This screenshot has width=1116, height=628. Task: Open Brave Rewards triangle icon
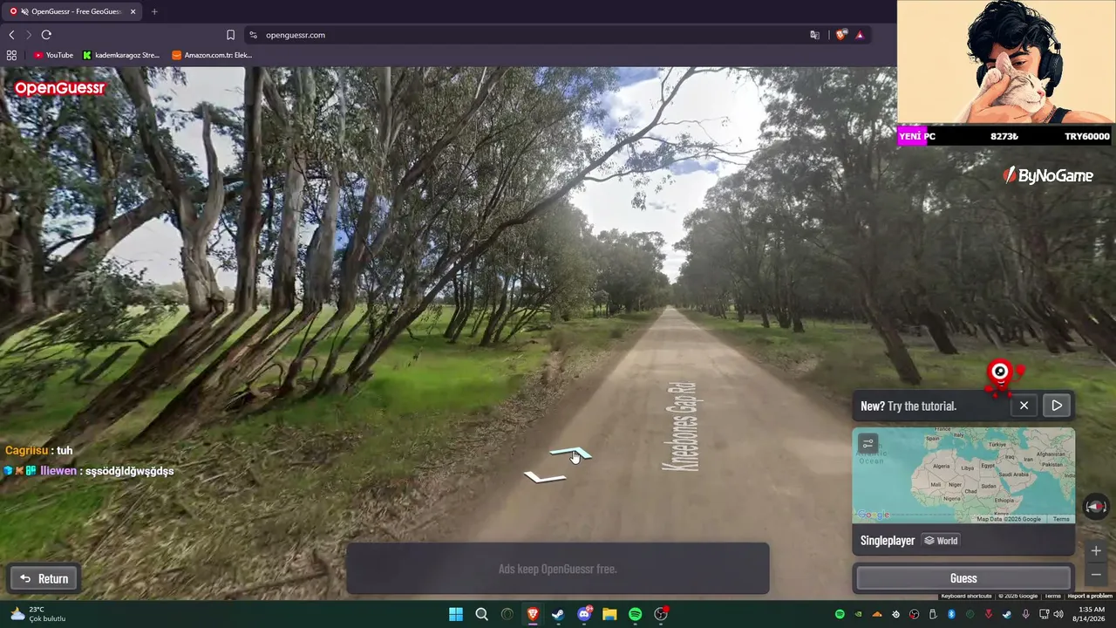click(x=860, y=35)
